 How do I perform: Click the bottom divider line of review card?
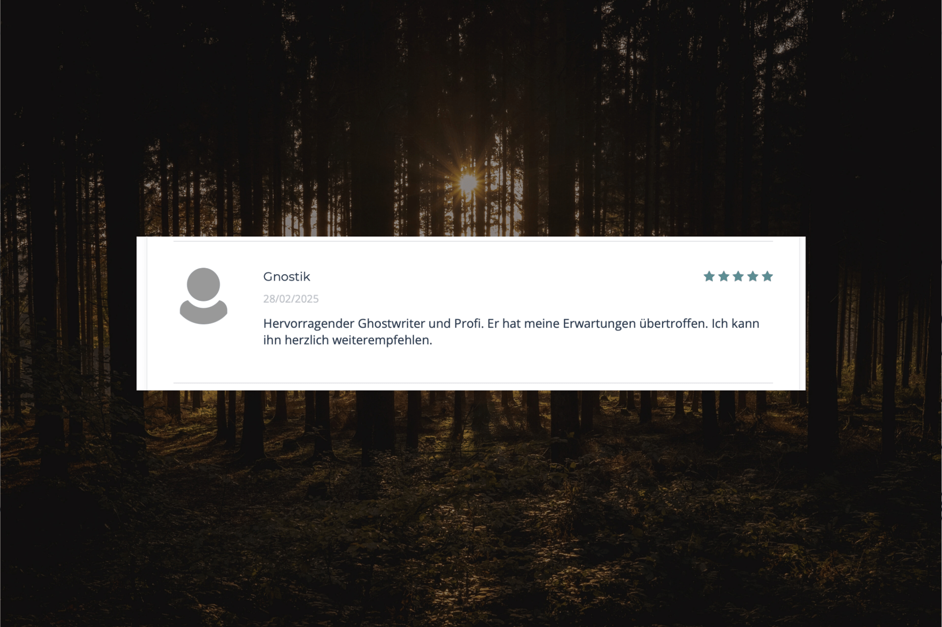click(x=473, y=383)
